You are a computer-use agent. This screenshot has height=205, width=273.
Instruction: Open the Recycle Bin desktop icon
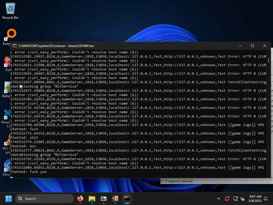pyautogui.click(x=10, y=11)
